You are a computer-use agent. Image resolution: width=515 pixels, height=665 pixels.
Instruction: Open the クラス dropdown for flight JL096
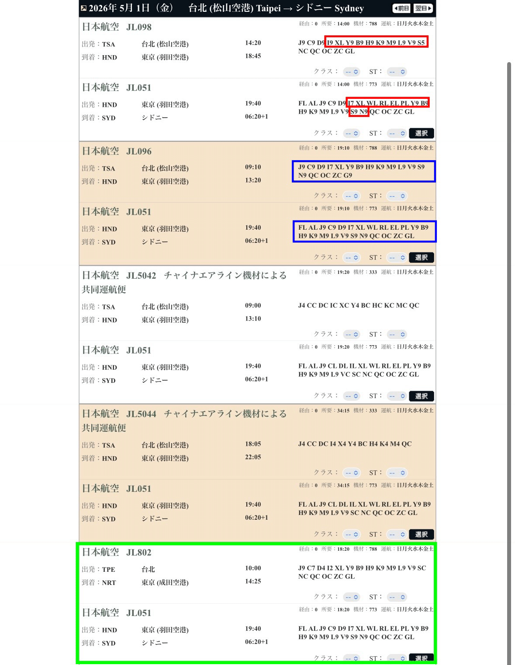point(352,196)
